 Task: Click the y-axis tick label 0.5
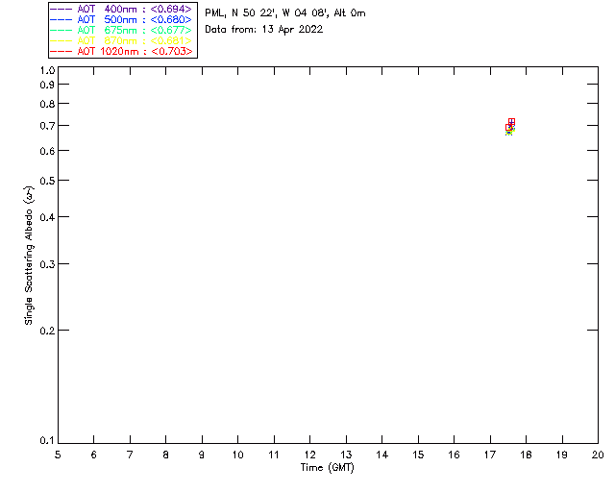click(47, 181)
